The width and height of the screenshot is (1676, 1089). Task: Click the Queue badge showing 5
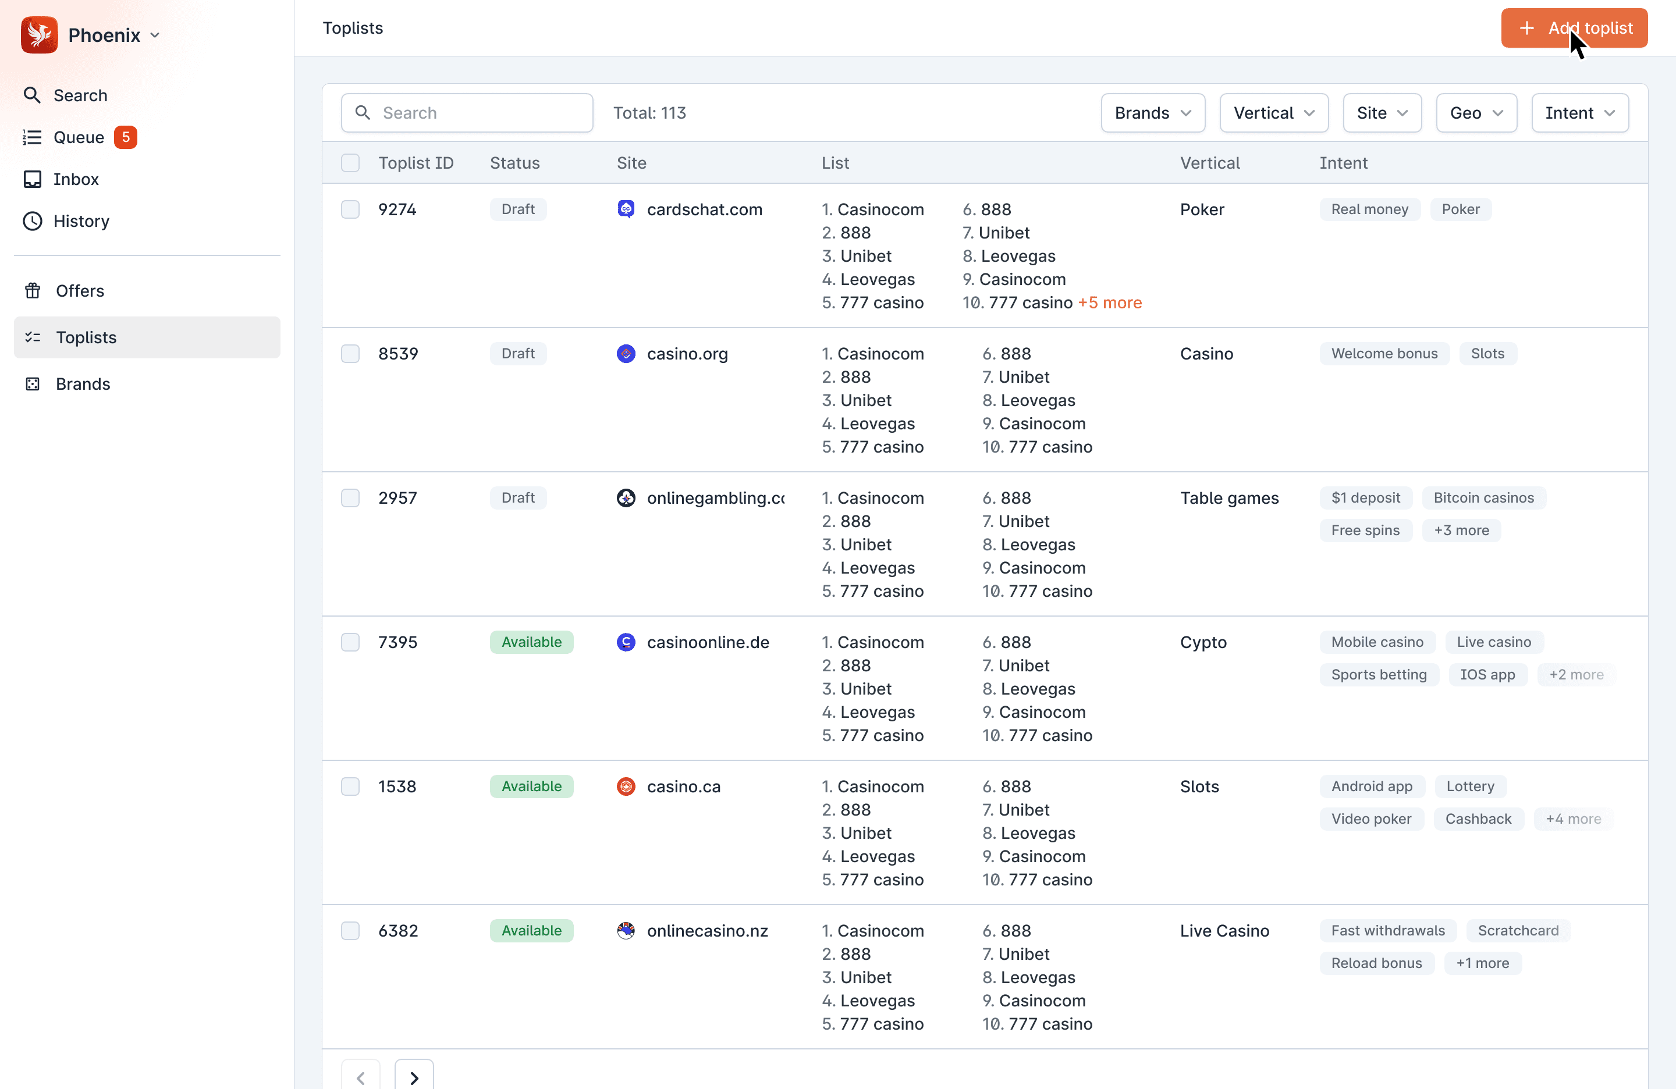(x=125, y=137)
